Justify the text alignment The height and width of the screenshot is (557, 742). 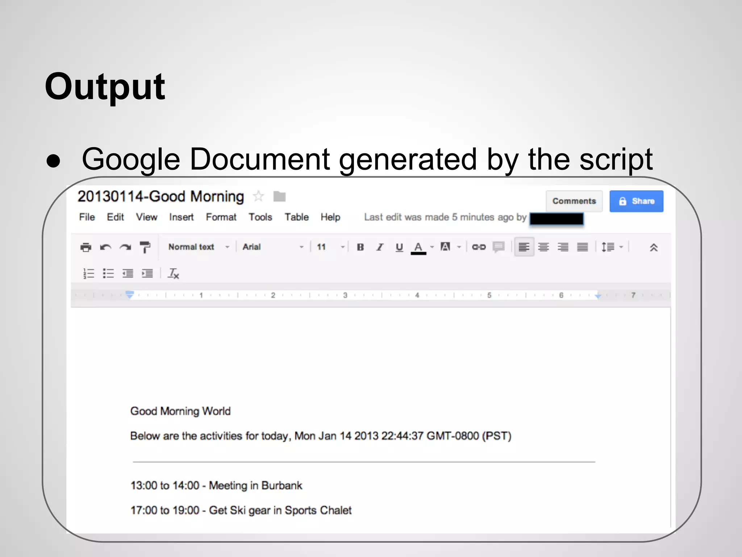click(x=583, y=247)
